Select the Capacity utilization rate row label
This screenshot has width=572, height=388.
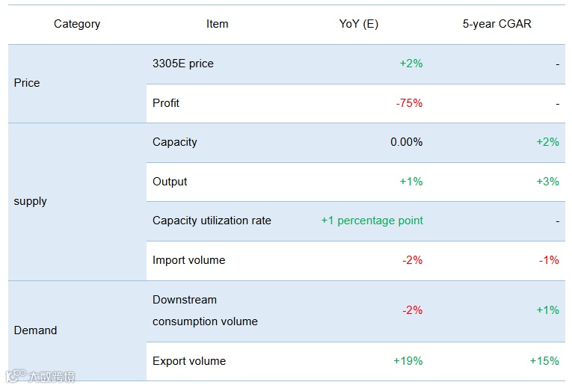click(212, 221)
